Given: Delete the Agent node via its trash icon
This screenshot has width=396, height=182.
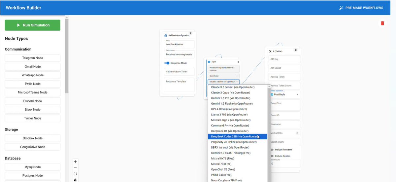Looking at the screenshot, I should [x=238, y=62].
